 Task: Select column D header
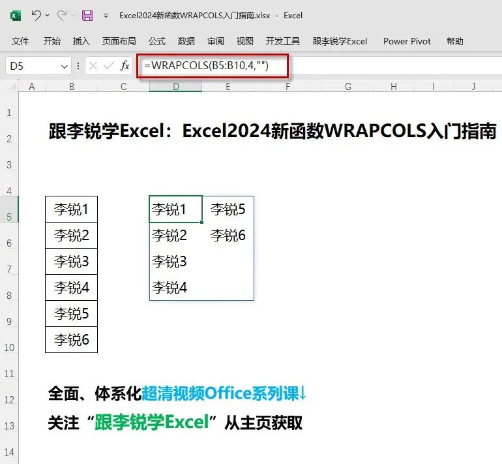[176, 87]
